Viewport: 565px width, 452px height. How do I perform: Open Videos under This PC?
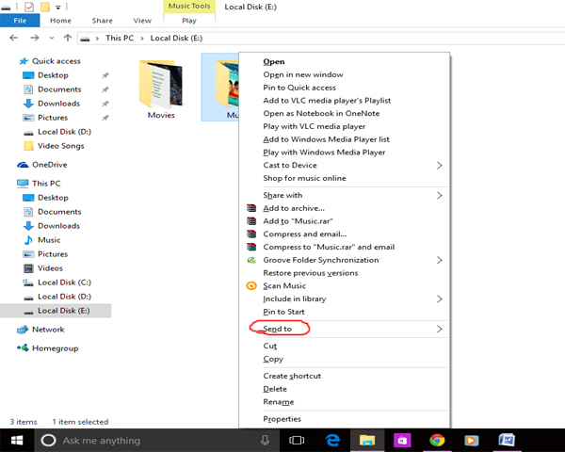[50, 268]
